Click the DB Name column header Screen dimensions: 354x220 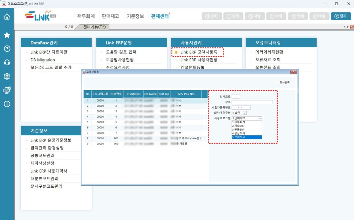150,94
